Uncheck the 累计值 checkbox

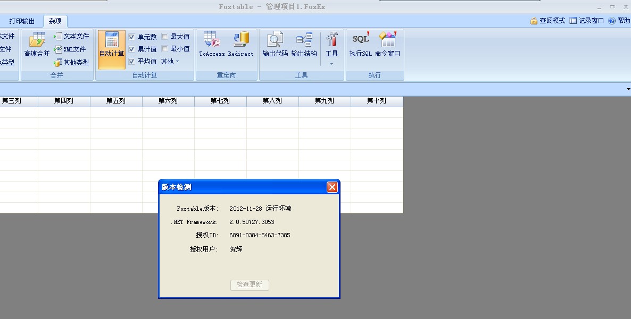click(131, 49)
